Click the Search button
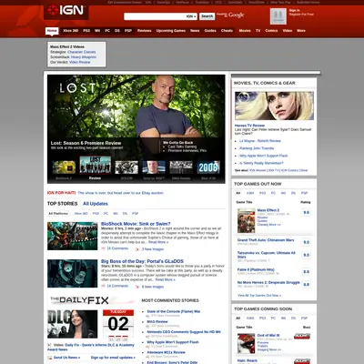Viewport: 364px width, 364px height. [x=207, y=16]
